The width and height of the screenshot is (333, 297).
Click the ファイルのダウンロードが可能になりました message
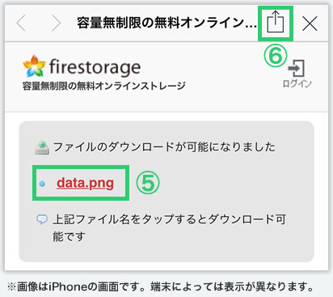tap(164, 147)
